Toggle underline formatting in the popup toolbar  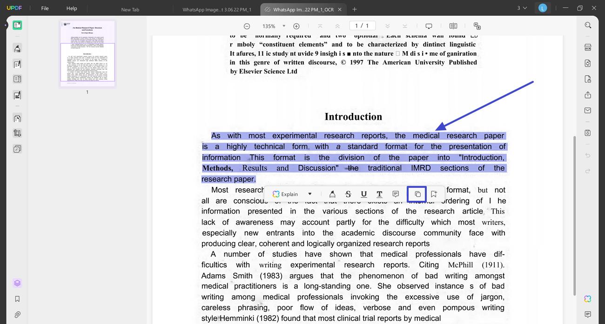coord(363,194)
